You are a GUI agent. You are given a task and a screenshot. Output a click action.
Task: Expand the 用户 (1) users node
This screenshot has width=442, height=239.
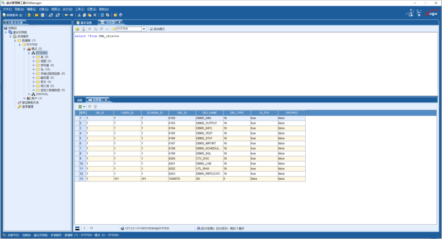[x=25, y=98]
